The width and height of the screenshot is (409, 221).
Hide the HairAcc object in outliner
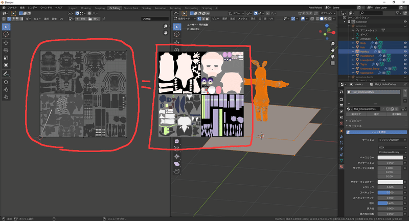(x=405, y=52)
